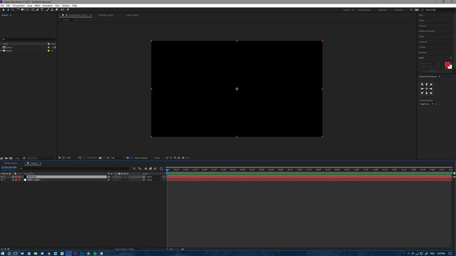This screenshot has height=256, width=456.
Task: Switch to Footage (none) viewer tab
Action: (x=106, y=15)
